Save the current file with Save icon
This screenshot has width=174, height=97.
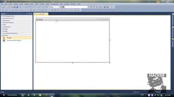pos(14,7)
